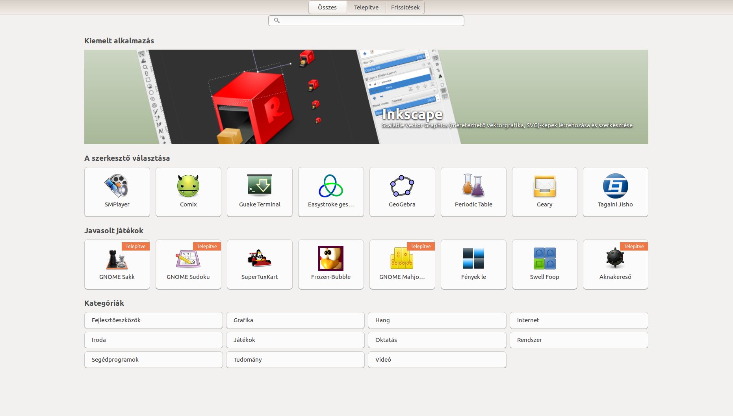Switch to the Telepítve tab

coord(366,7)
